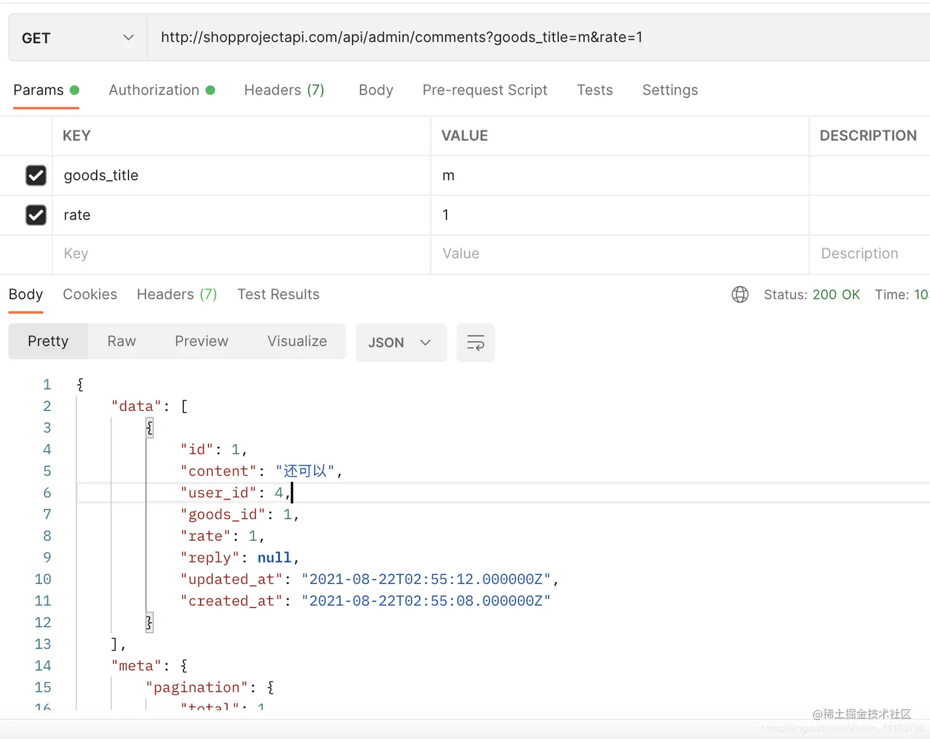930x739 pixels.
Task: Open the GET method dropdown
Action: pyautogui.click(x=78, y=38)
